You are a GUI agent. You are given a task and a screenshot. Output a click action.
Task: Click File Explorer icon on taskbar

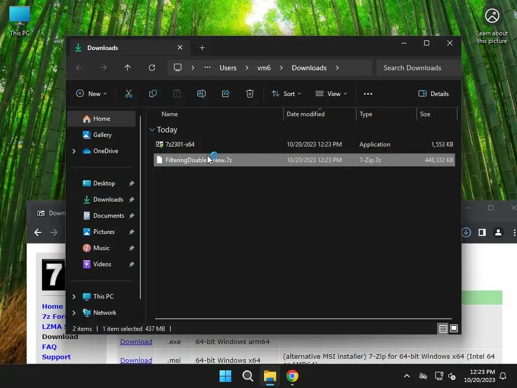coord(270,376)
